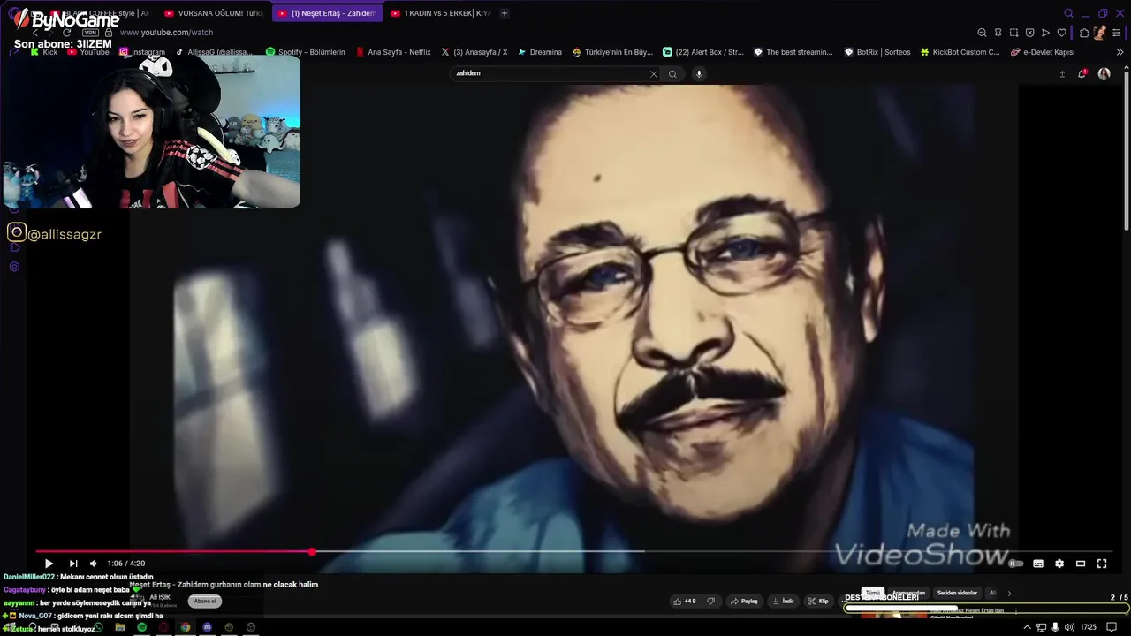
Task: Click the Abone ol subscribe button
Action: 205,602
